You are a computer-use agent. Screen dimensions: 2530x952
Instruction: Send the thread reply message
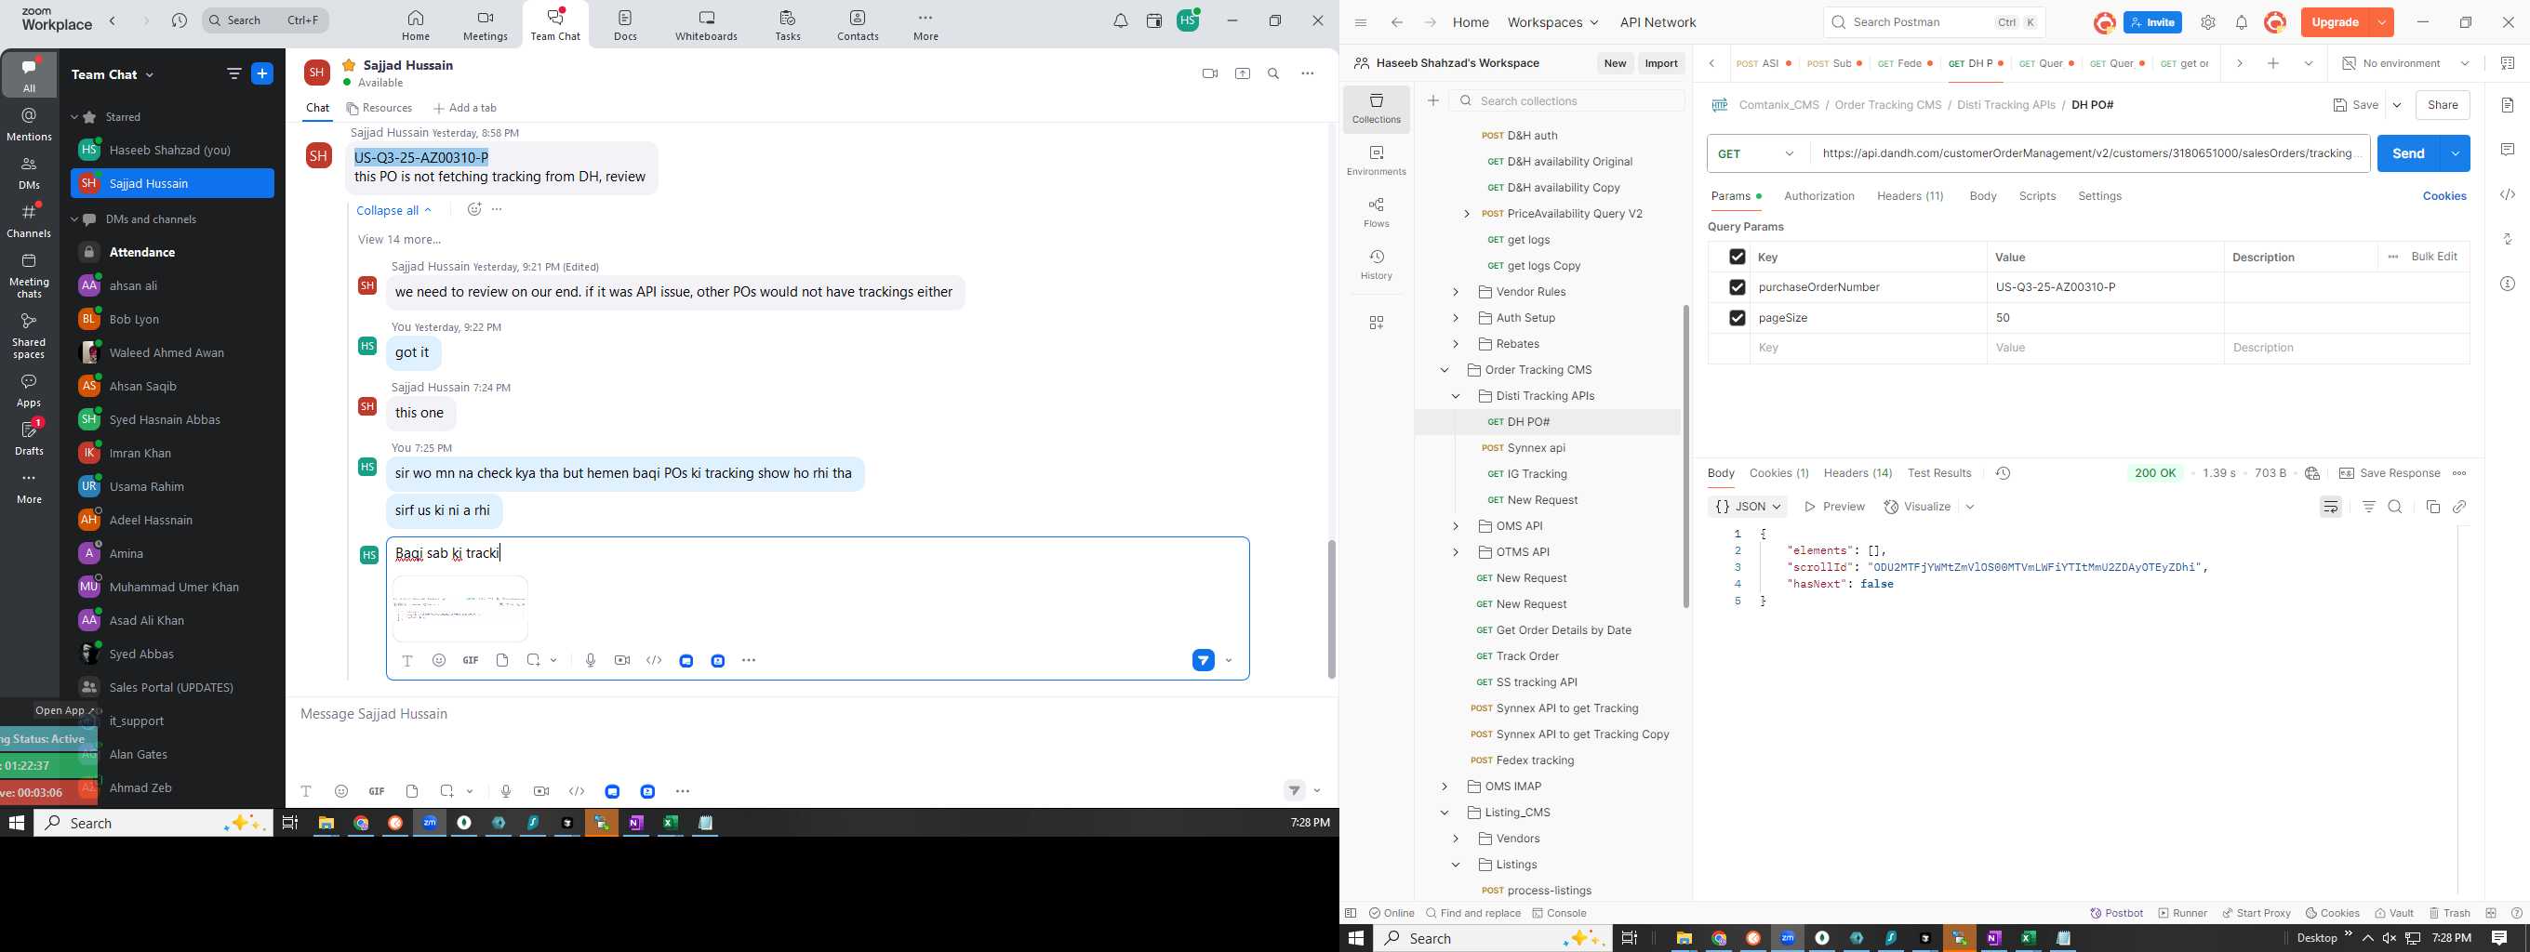tap(1203, 660)
